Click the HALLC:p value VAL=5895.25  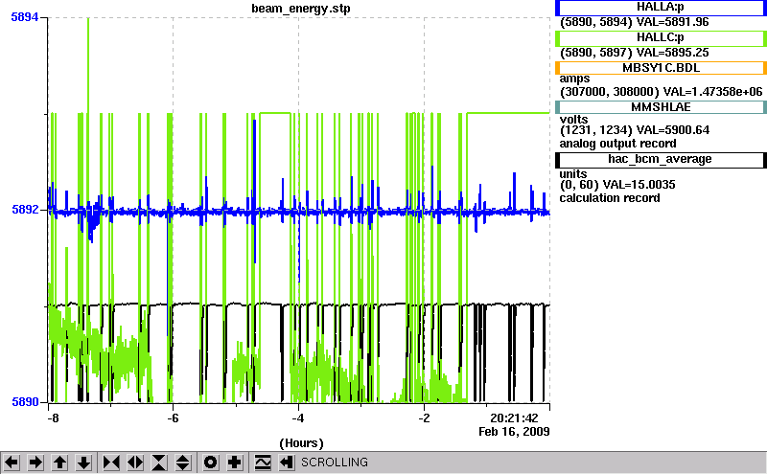click(672, 53)
